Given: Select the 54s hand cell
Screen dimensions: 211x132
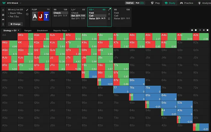Looking at the screenshot, I should (169, 104).
